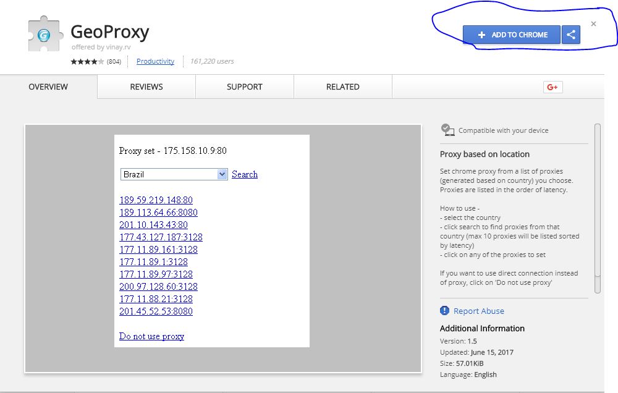Select proxy 177.11.89.97:3128
Screen dimensions: 618x393
(x=156, y=274)
